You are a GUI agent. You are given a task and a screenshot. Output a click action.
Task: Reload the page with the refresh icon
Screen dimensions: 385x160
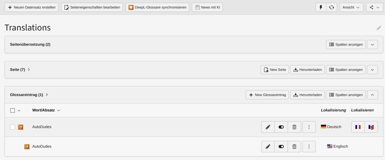click(331, 7)
